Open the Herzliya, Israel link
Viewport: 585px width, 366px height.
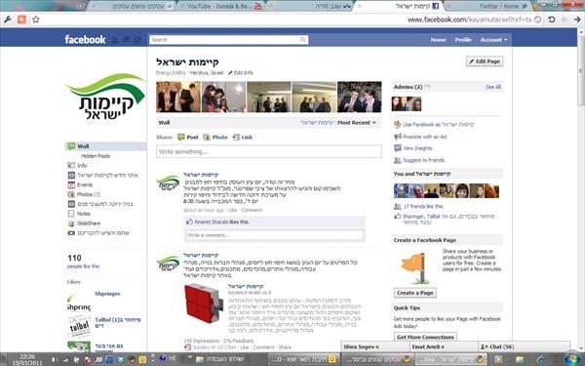tap(207, 73)
